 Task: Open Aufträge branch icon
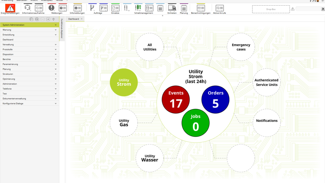[92, 8]
